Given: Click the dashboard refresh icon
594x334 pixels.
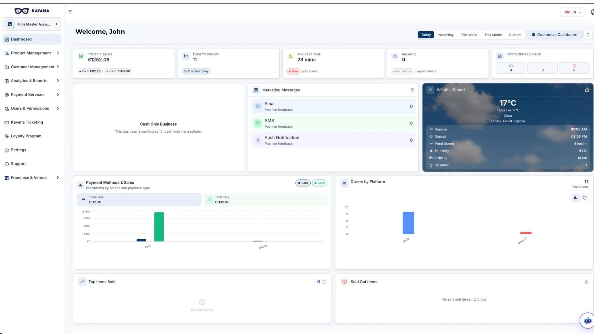Looking at the screenshot, I should pos(588,35).
